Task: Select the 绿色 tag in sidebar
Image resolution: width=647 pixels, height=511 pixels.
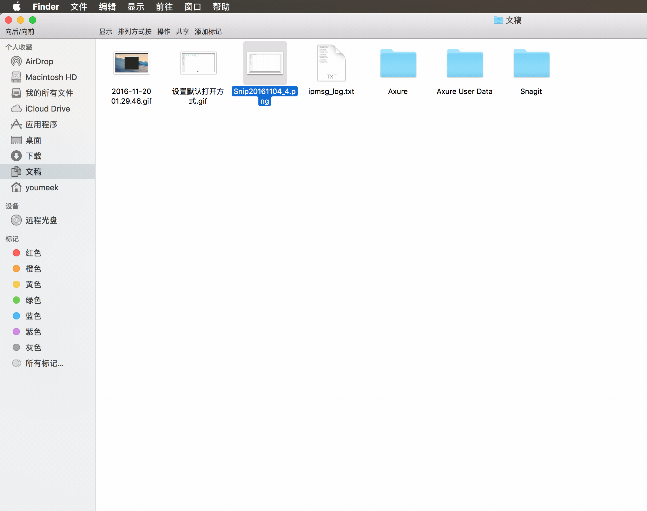Action: point(33,300)
